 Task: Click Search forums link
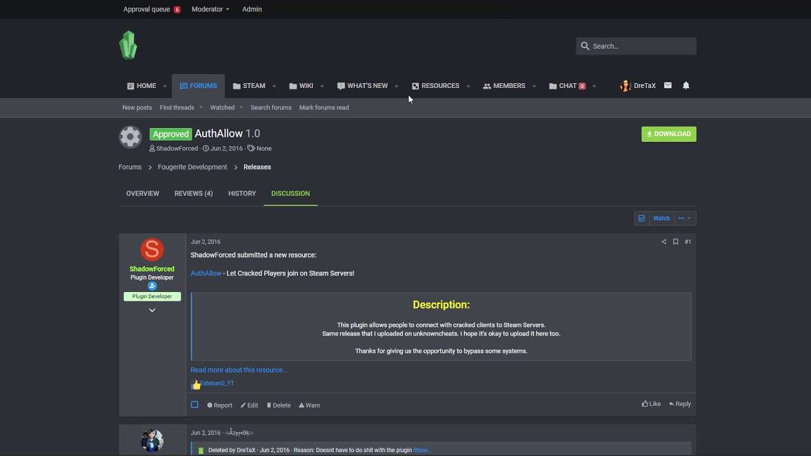(271, 108)
